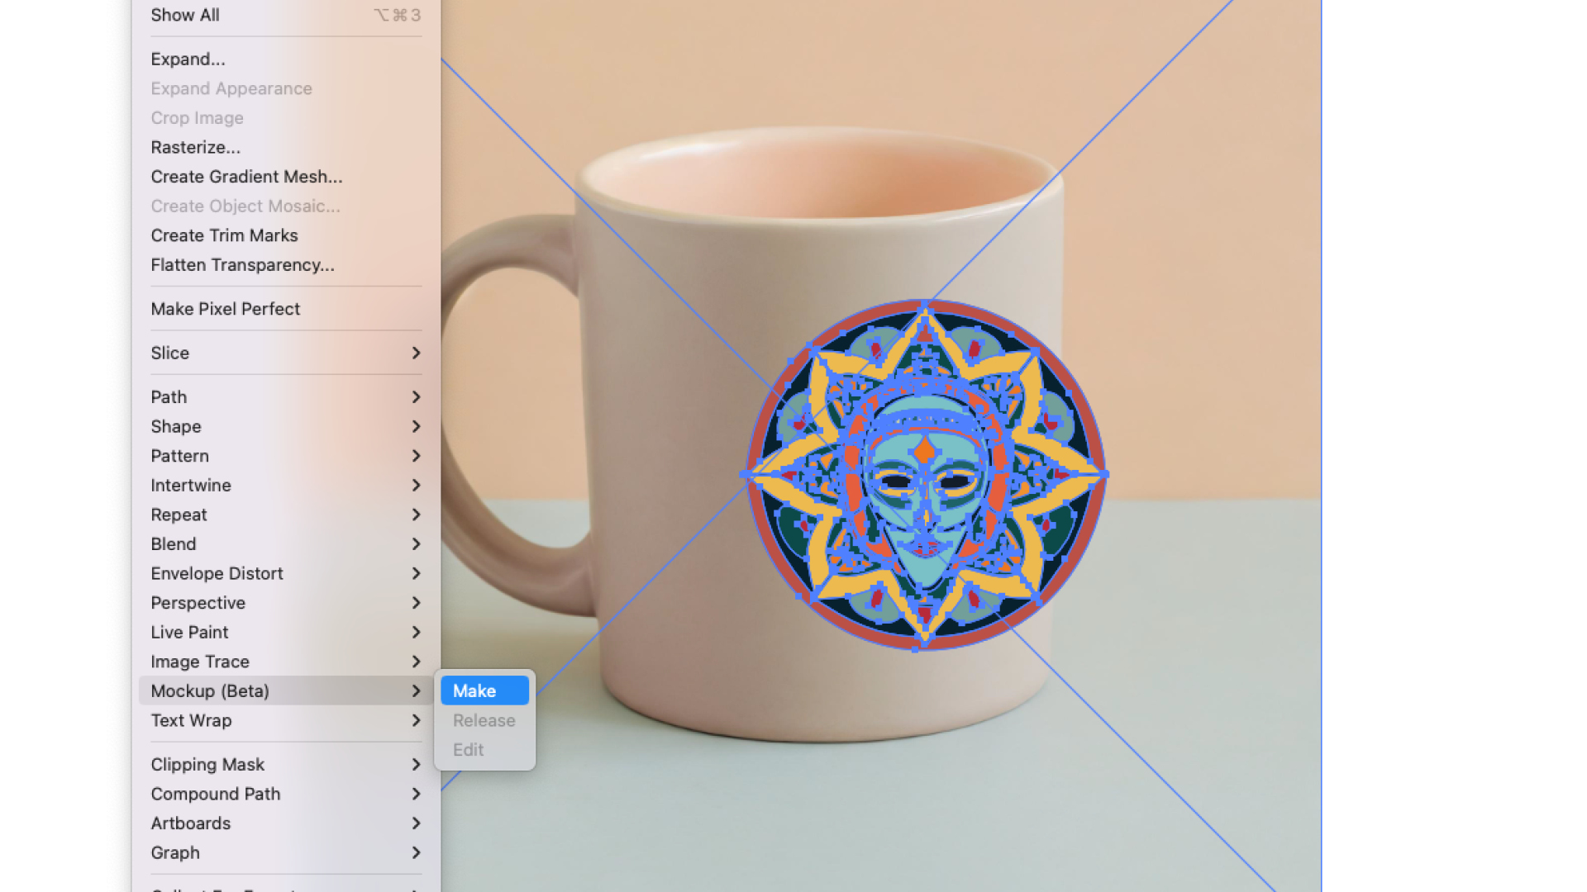Choose Create Gradient Mesh...

coord(245,177)
